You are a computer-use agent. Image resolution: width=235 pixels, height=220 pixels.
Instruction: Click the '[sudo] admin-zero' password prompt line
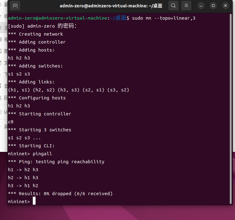(42, 26)
